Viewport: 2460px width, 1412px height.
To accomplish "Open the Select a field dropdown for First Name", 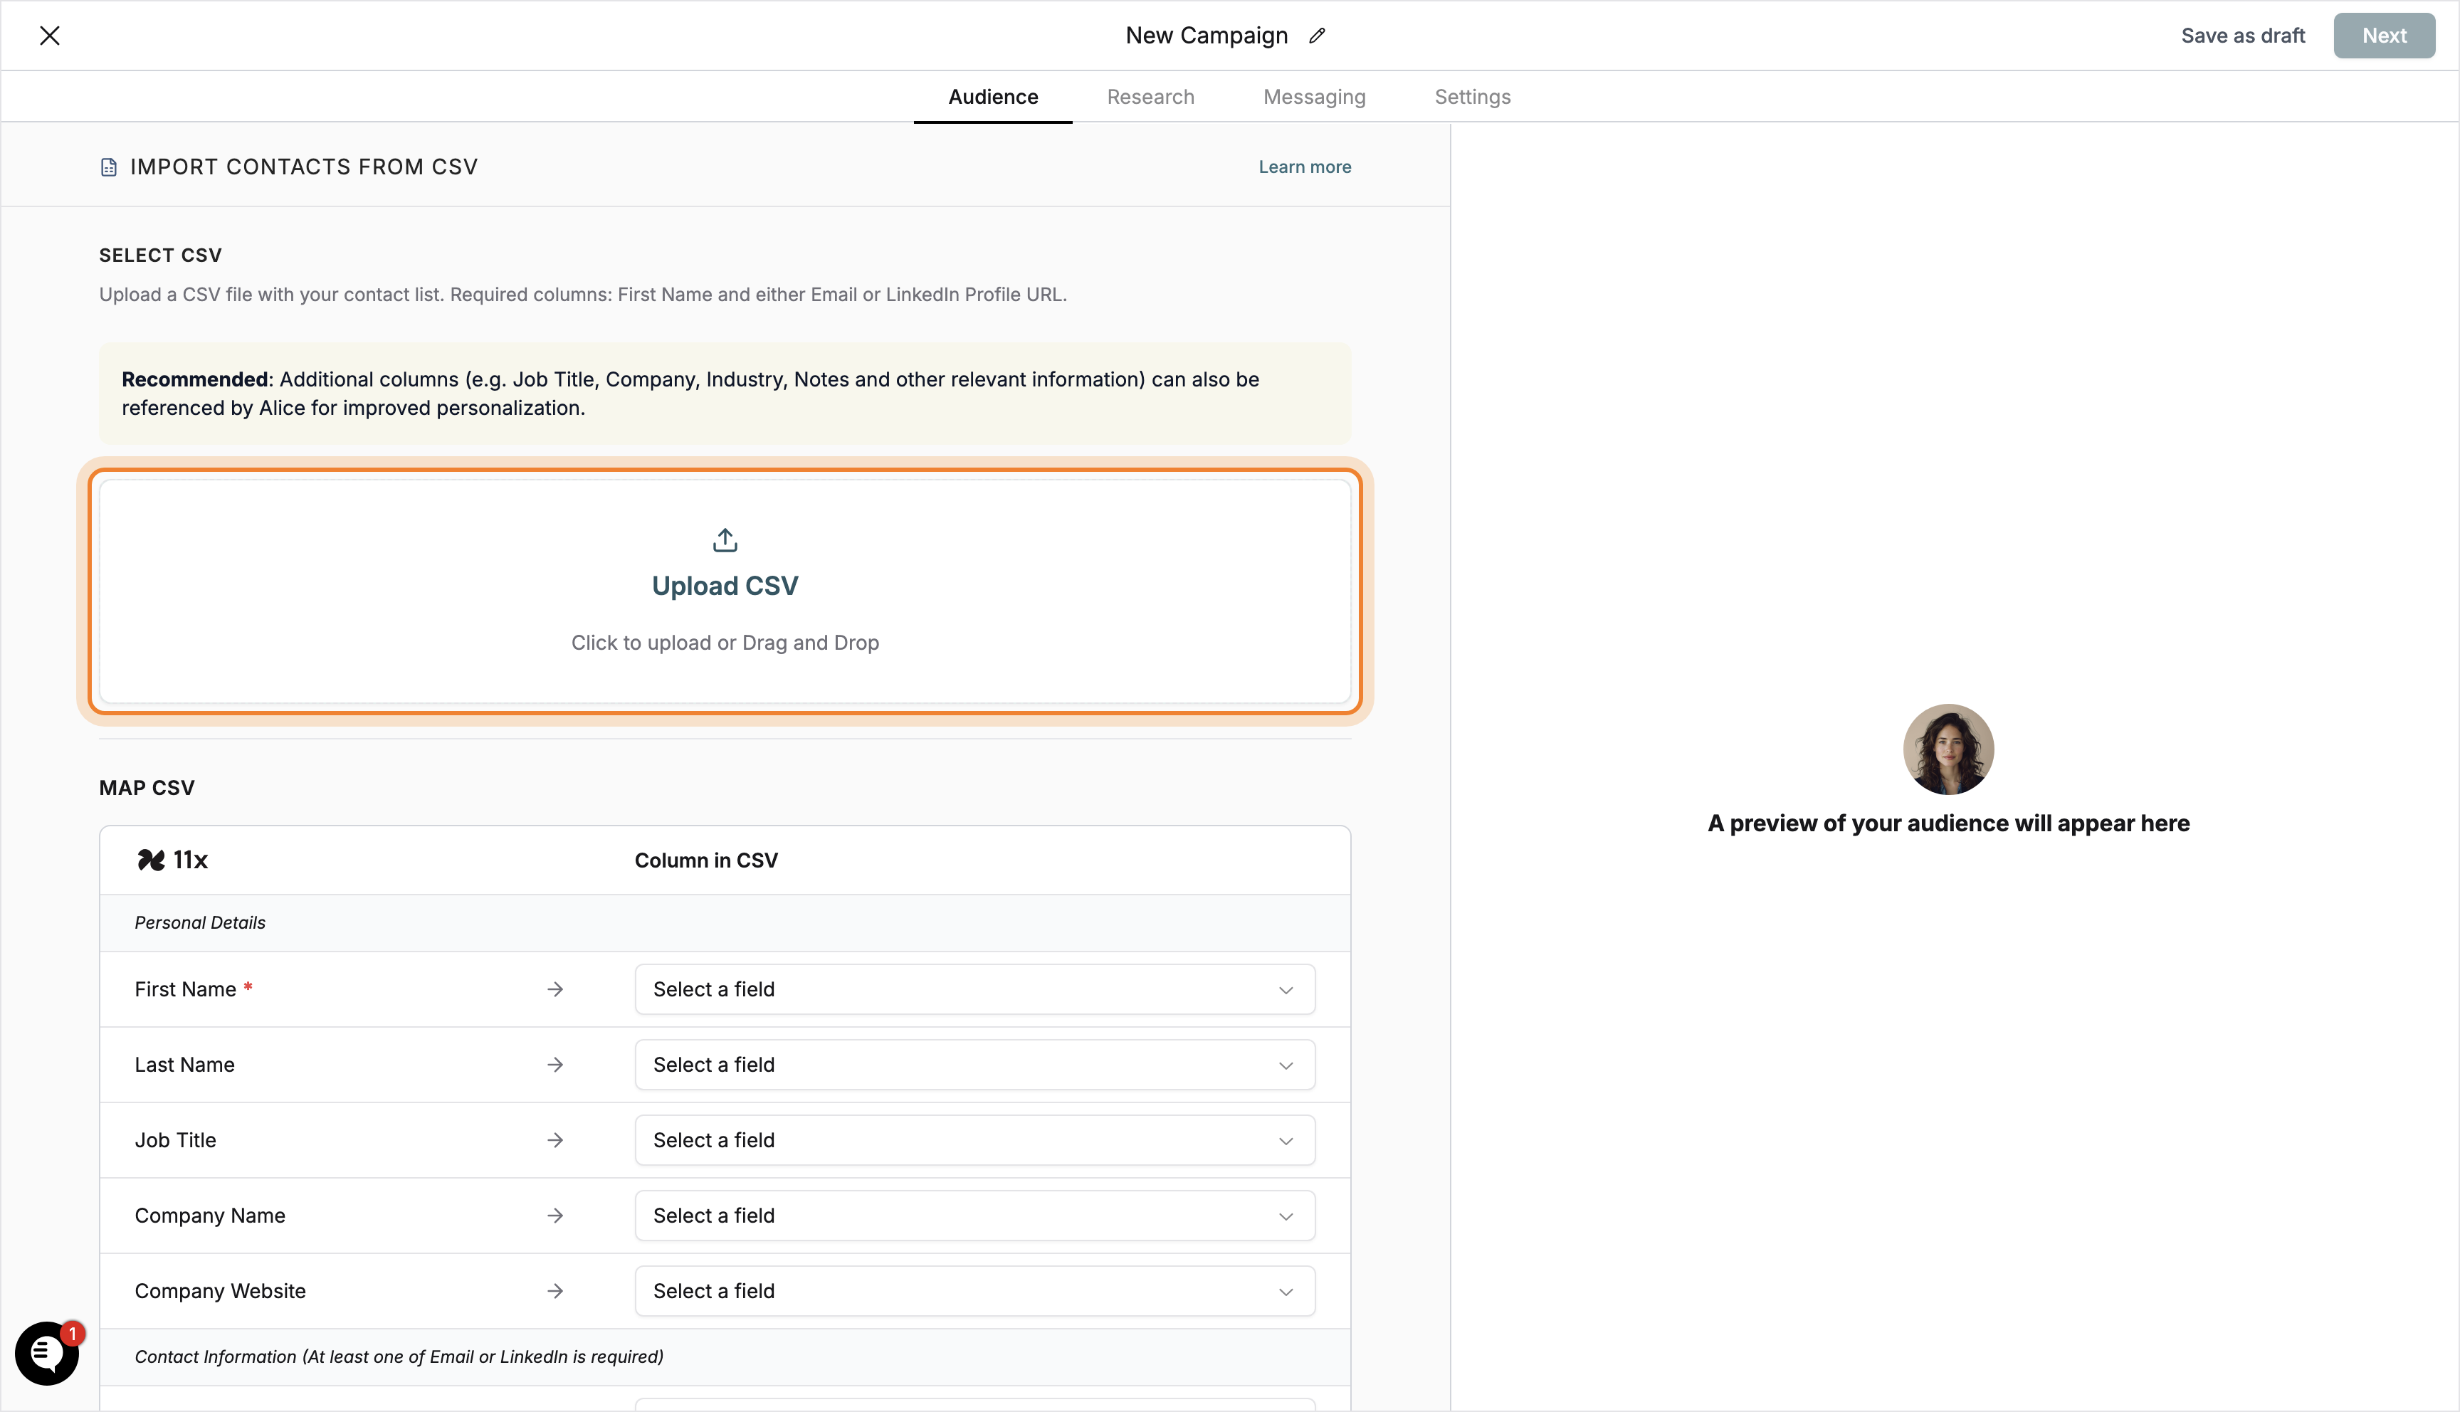I will coord(974,989).
